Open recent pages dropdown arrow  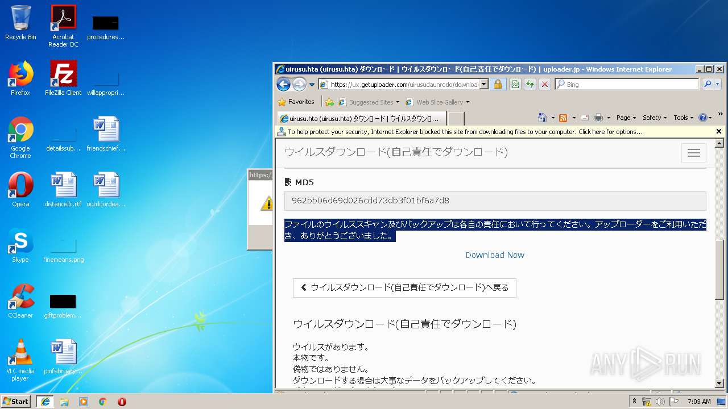click(312, 85)
